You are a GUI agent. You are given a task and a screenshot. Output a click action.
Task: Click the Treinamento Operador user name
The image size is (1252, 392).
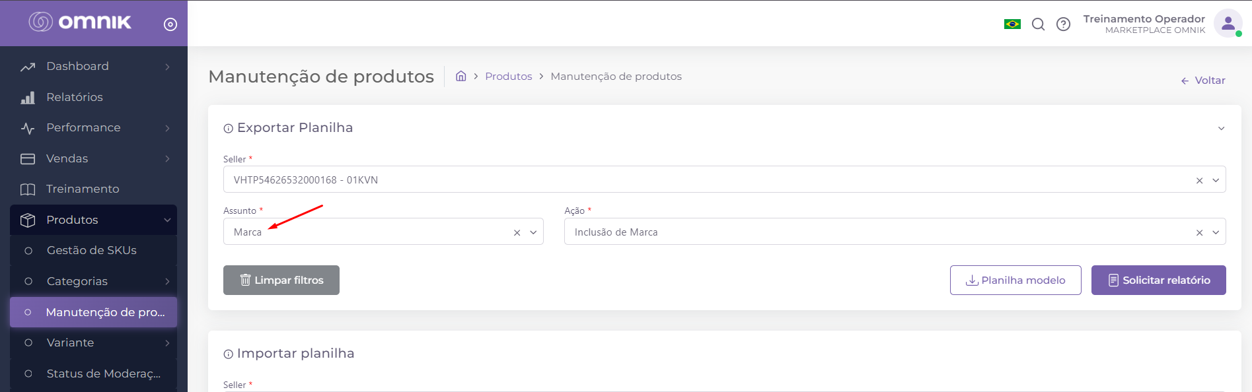1144,19
